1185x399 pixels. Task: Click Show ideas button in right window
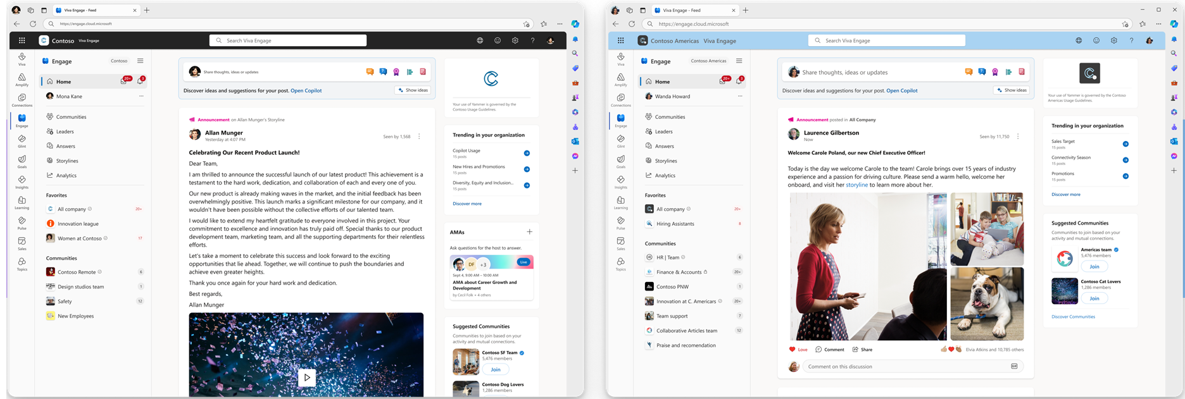coord(1012,90)
